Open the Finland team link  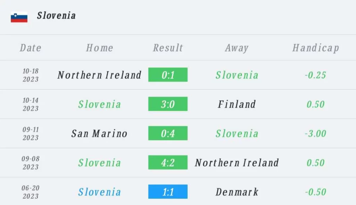coord(237,104)
